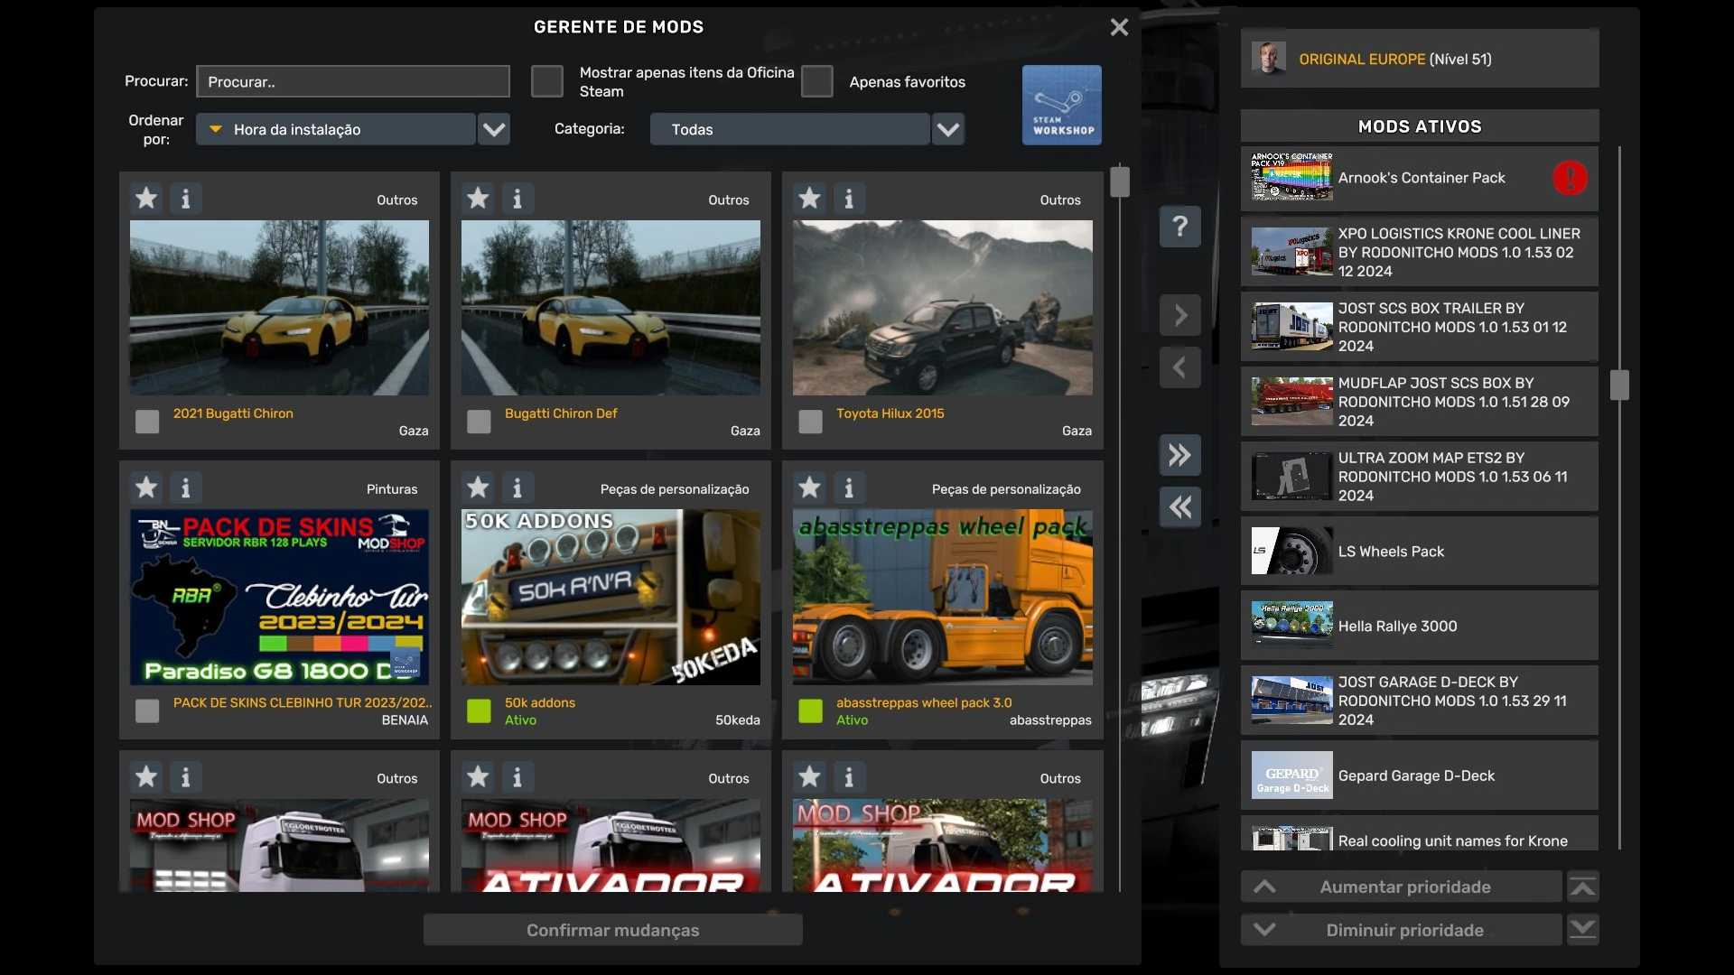Image resolution: width=1734 pixels, height=975 pixels.
Task: Deactivate all mods with double left arrows
Action: [1179, 507]
